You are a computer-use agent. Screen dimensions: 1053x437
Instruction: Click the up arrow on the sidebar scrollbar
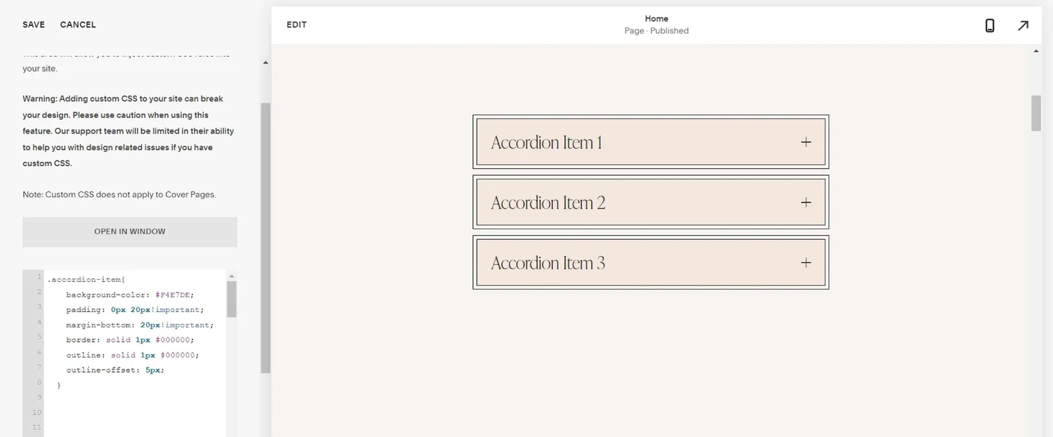tap(265, 62)
